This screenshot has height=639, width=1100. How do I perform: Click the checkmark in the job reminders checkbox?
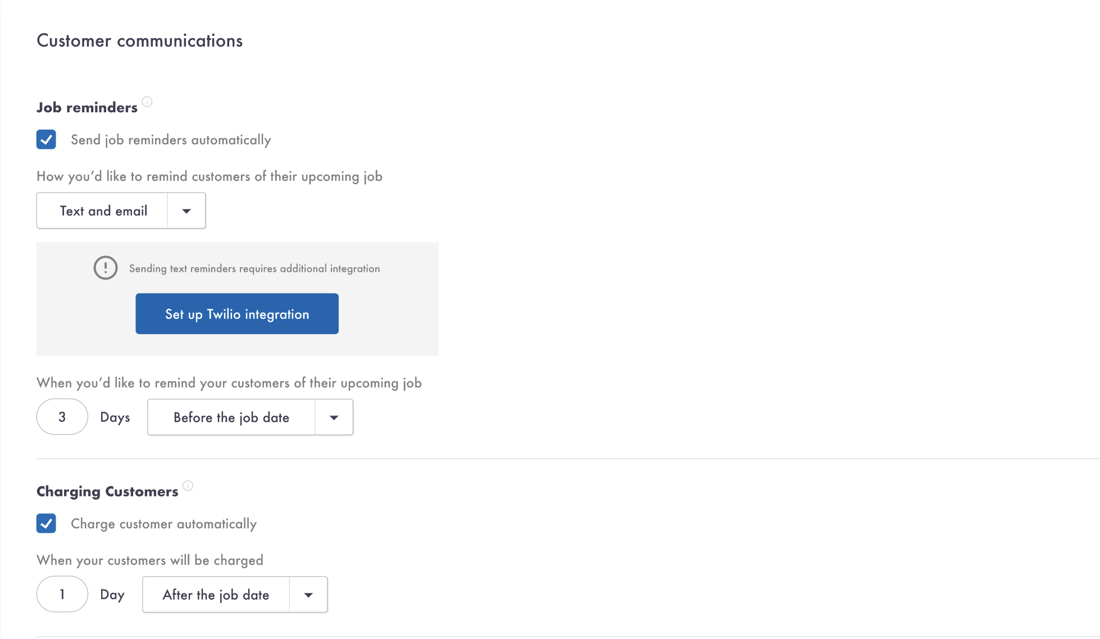(46, 139)
